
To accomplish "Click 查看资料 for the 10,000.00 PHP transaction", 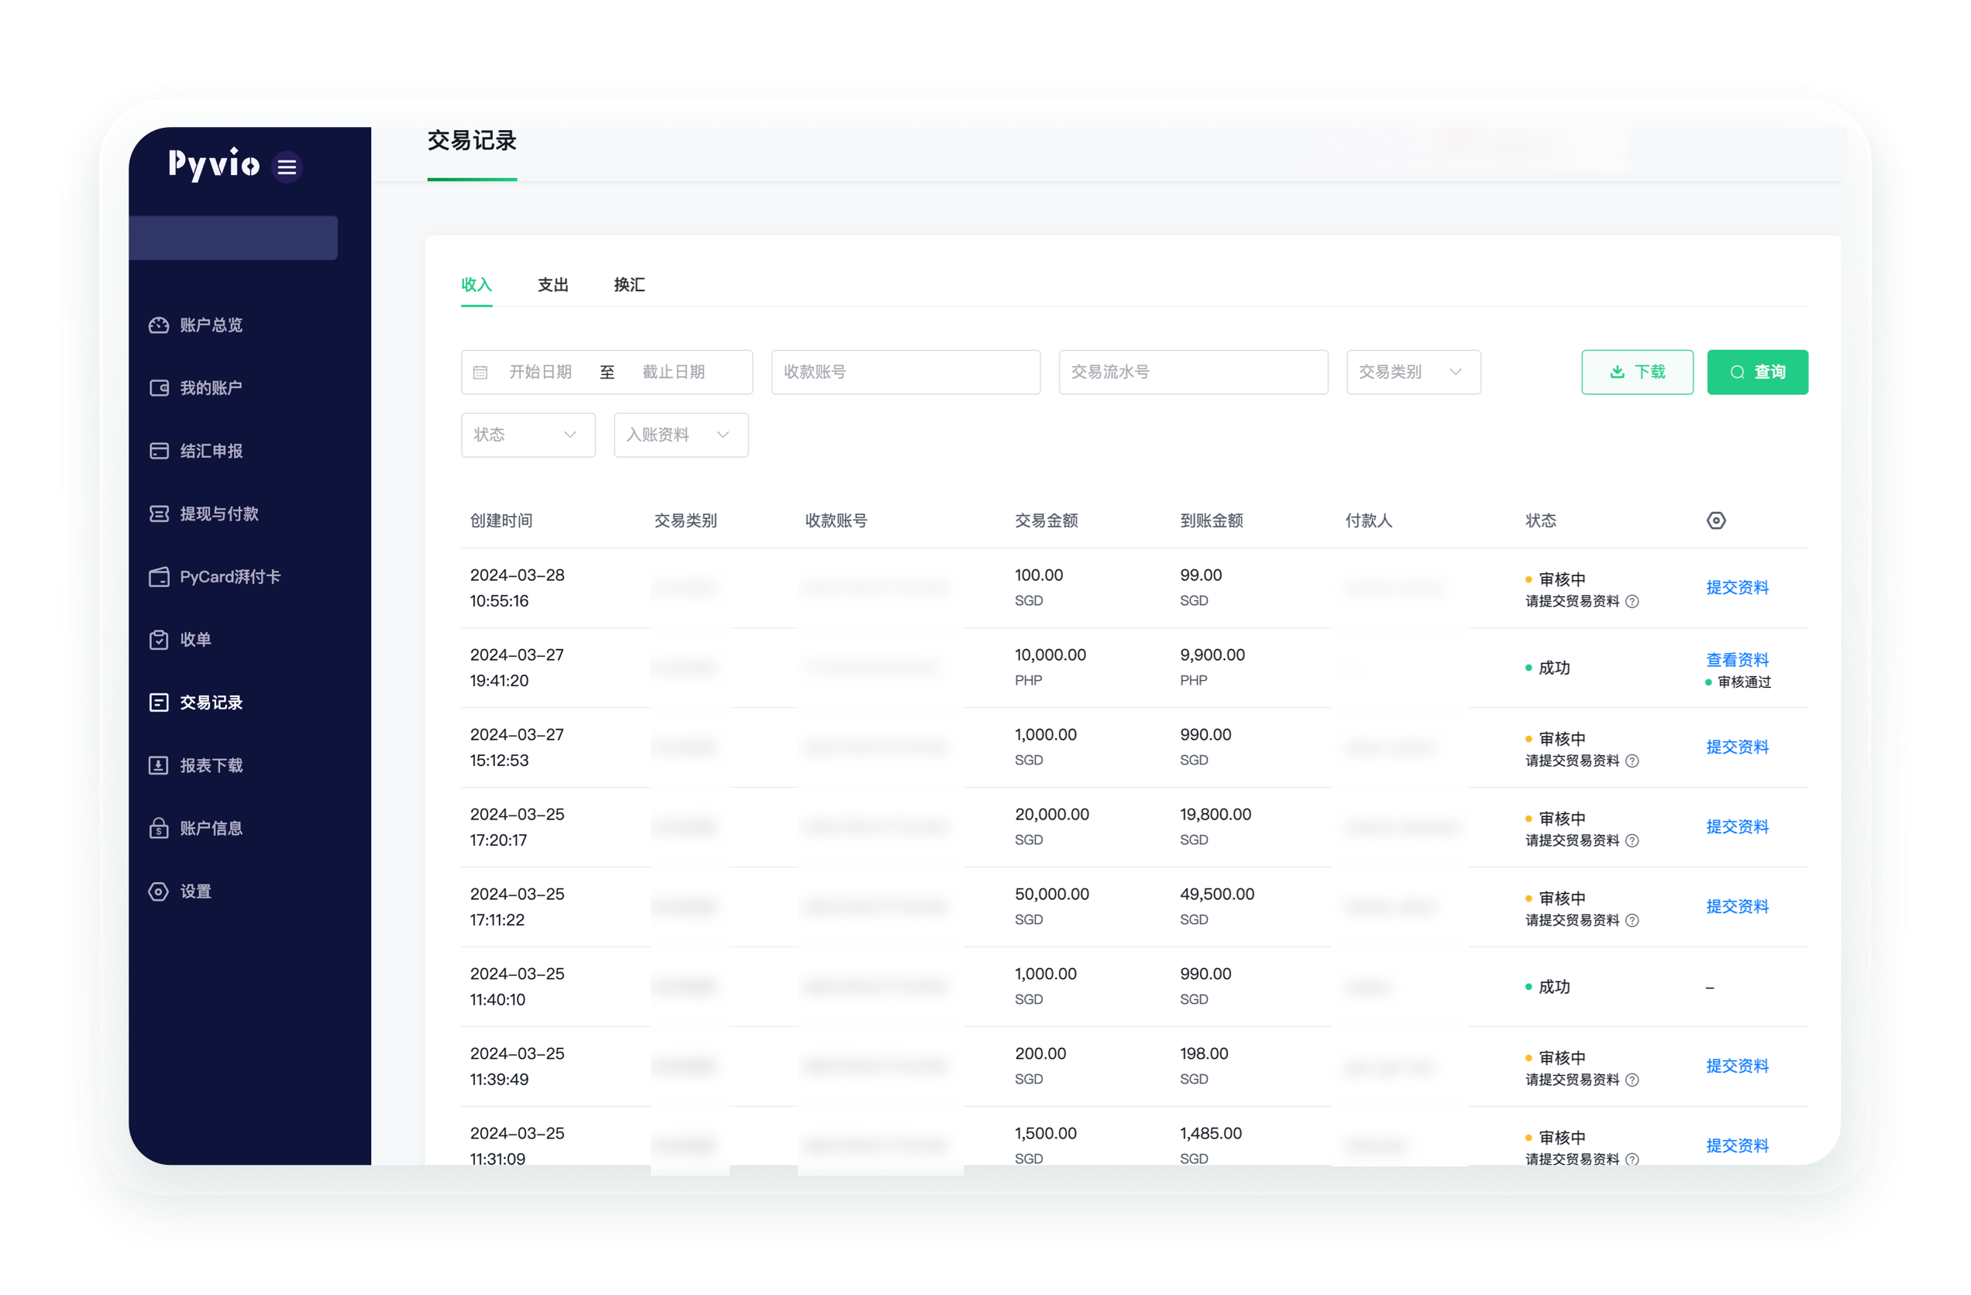I will [x=1736, y=660].
